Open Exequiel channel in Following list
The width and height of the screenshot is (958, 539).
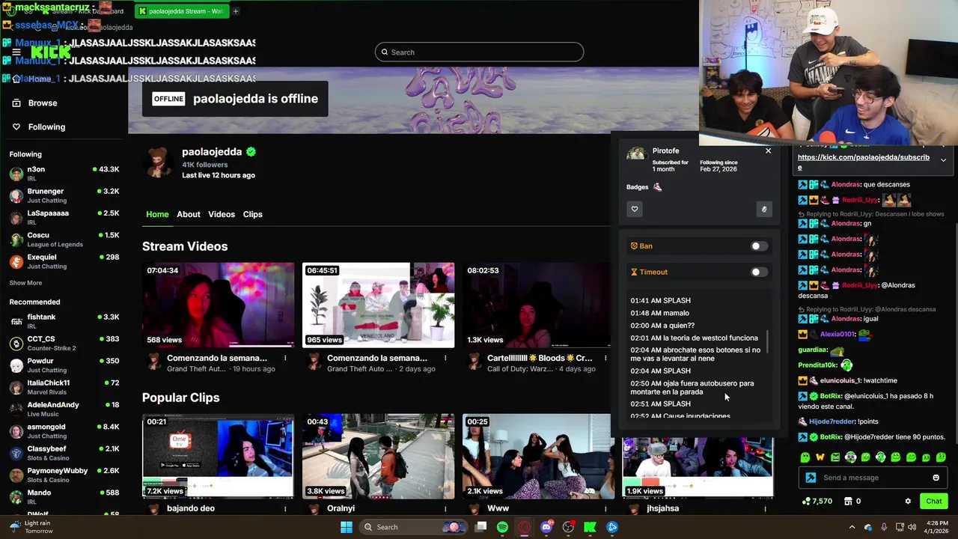pyautogui.click(x=64, y=261)
